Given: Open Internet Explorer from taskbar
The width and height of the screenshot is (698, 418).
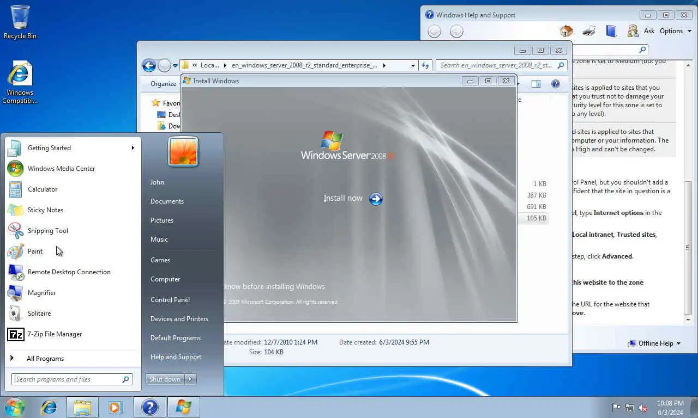Looking at the screenshot, I should (x=49, y=407).
